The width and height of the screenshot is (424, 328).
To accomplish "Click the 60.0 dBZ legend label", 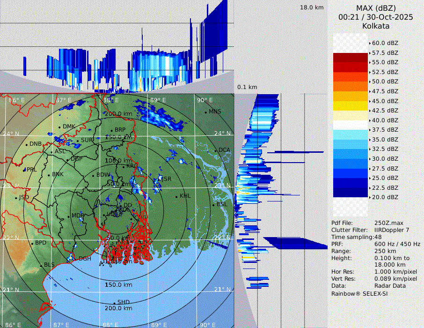I will 385,43.
